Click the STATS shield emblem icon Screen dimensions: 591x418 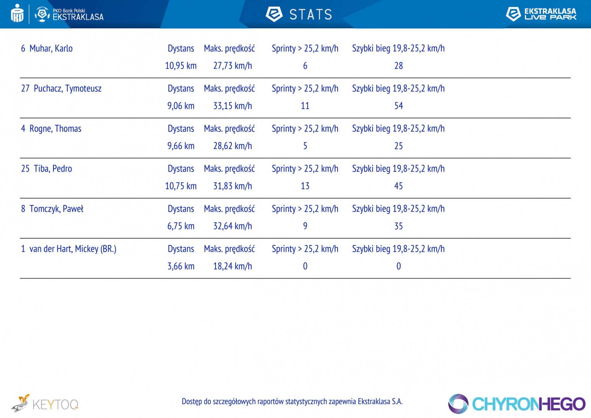click(x=274, y=14)
